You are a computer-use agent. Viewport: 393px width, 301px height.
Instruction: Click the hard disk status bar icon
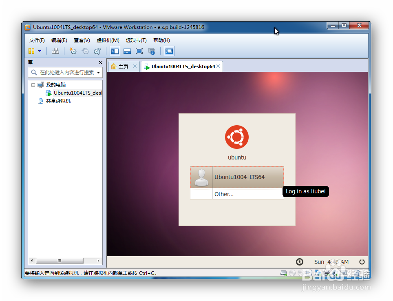283,273
